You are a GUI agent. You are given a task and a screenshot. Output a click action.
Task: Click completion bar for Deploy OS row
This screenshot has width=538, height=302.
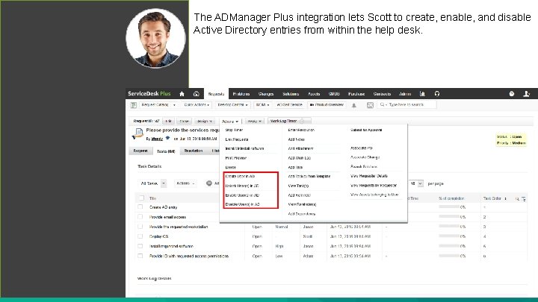click(449, 236)
